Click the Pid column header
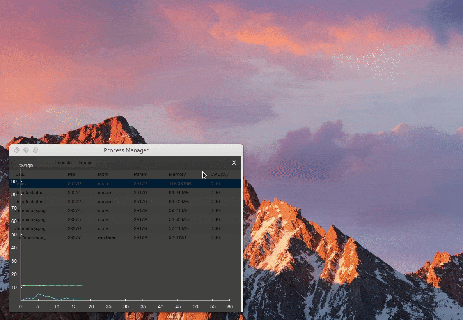463x320 pixels. 71,174
